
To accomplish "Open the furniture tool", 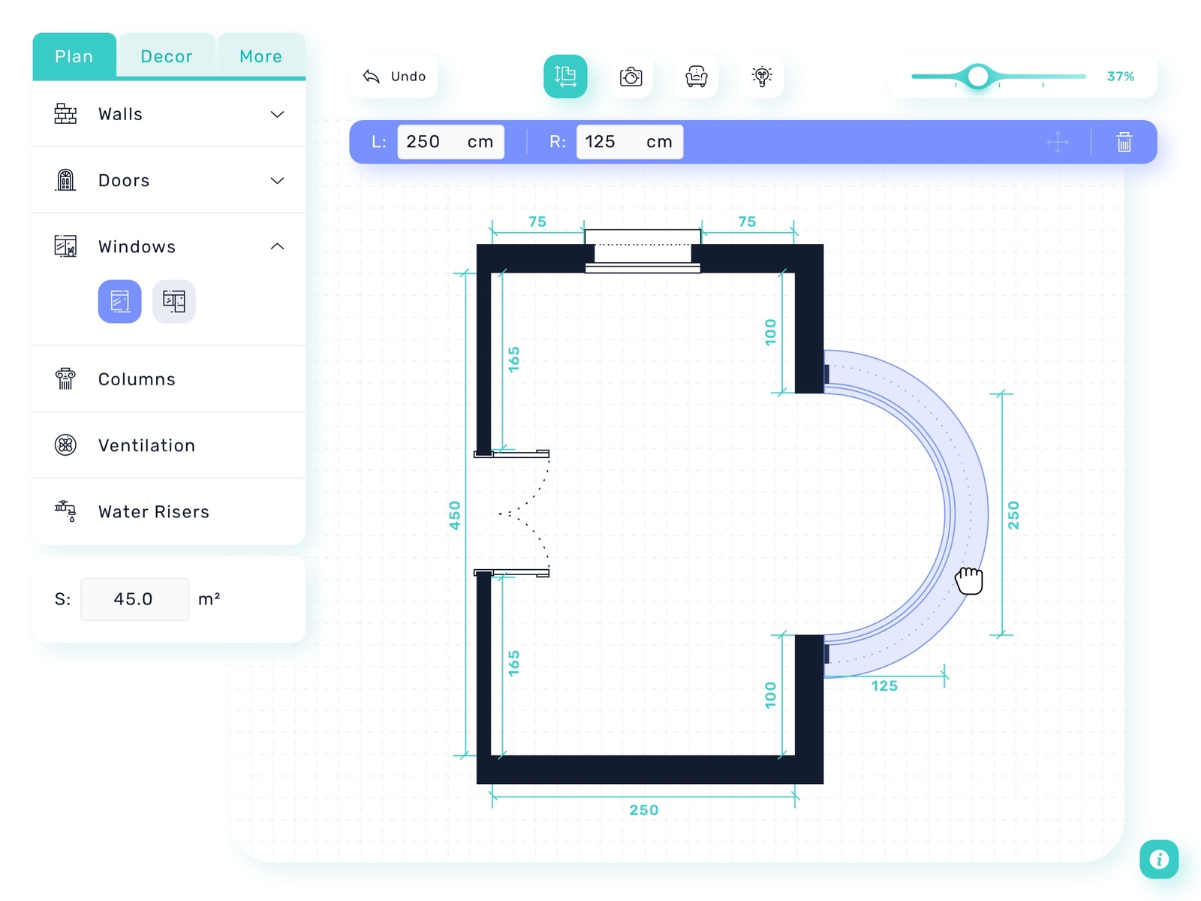I will 697,76.
